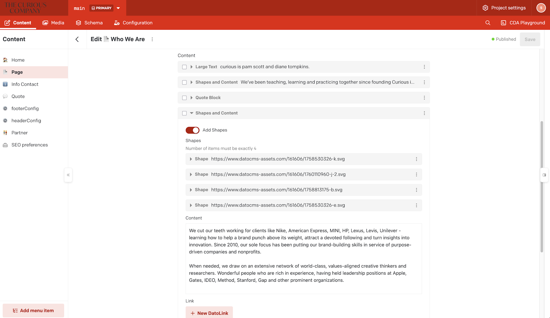Open the CDA Playground
550x318 pixels.
(x=523, y=23)
